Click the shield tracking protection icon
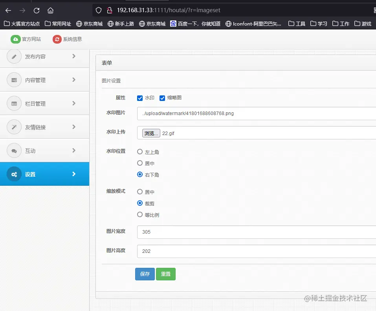Screen dimensions: 376x311 coord(99,10)
